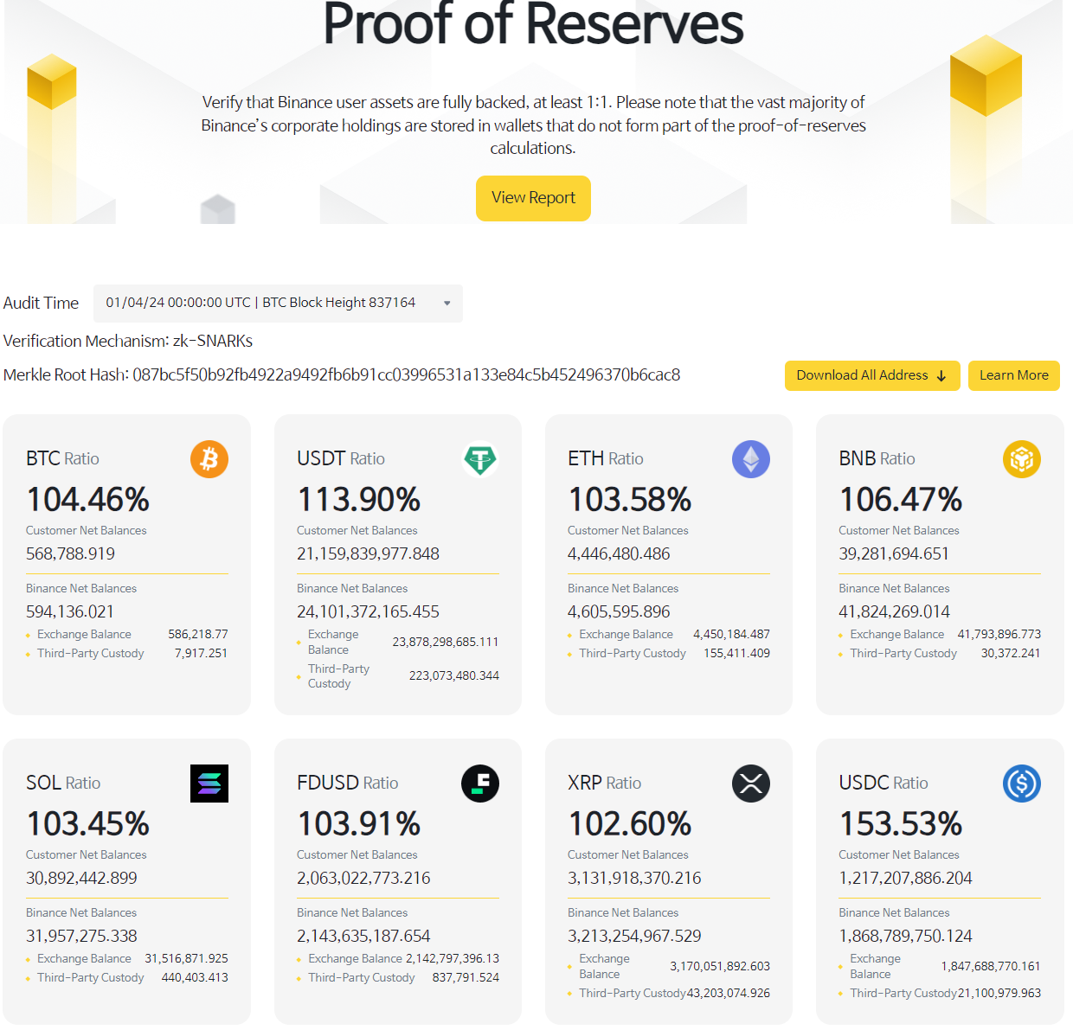Click the XRP Ratio 102.60% value
Screen dimensions: 1073x1030
630,823
